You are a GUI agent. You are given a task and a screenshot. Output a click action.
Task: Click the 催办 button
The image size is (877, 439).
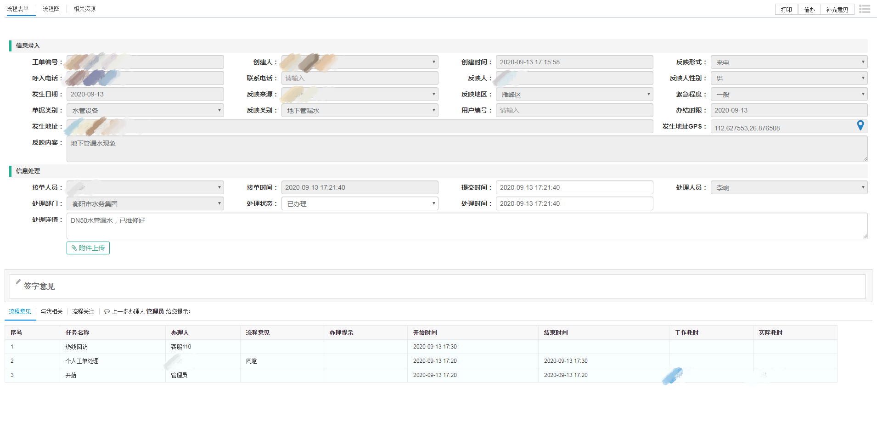(809, 10)
